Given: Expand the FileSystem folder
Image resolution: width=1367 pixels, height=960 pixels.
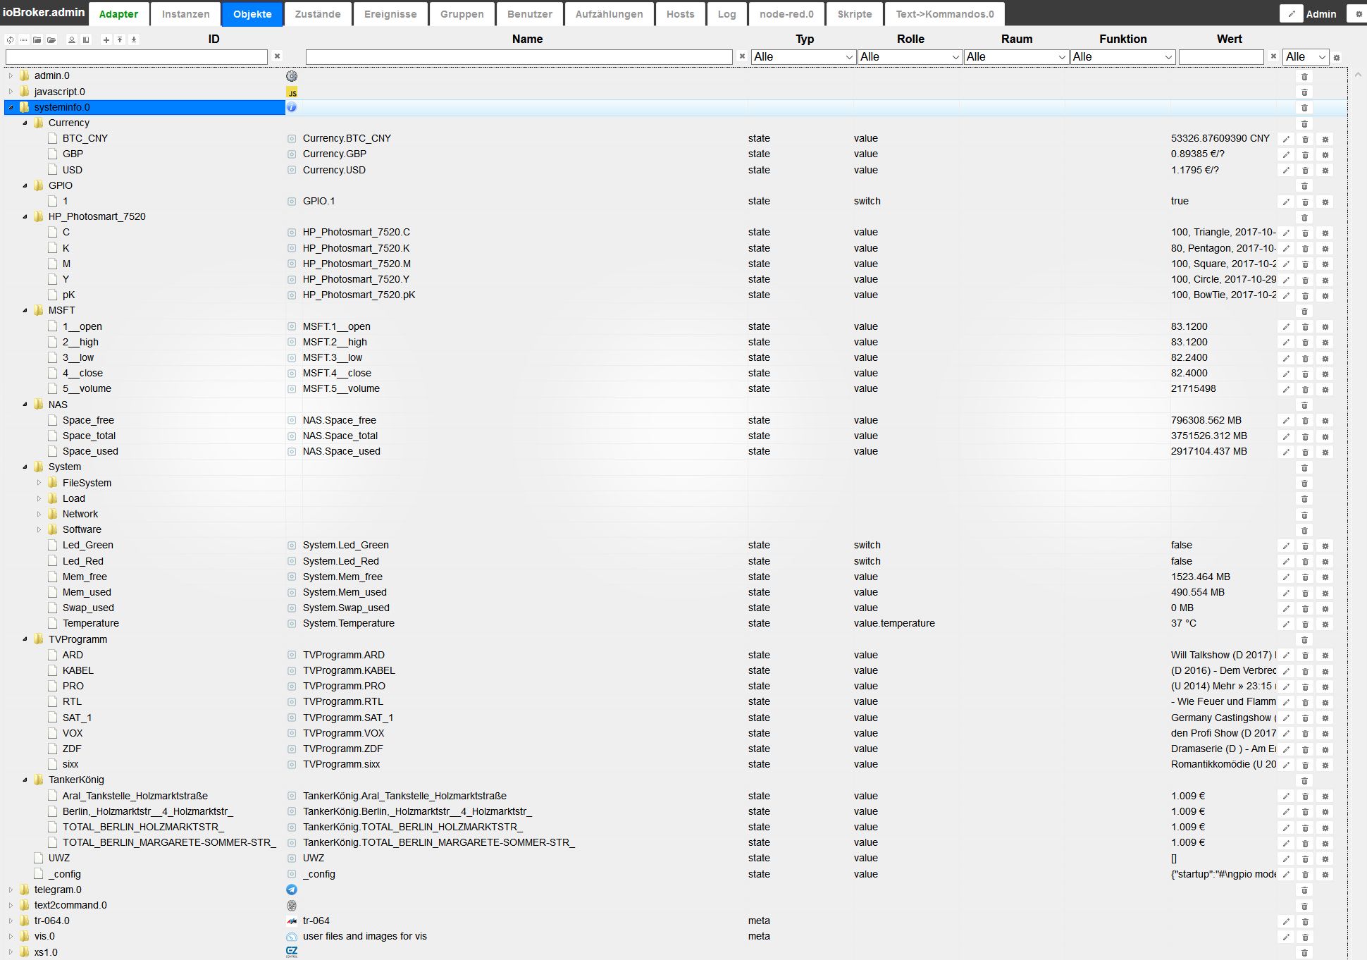Looking at the screenshot, I should pos(39,483).
